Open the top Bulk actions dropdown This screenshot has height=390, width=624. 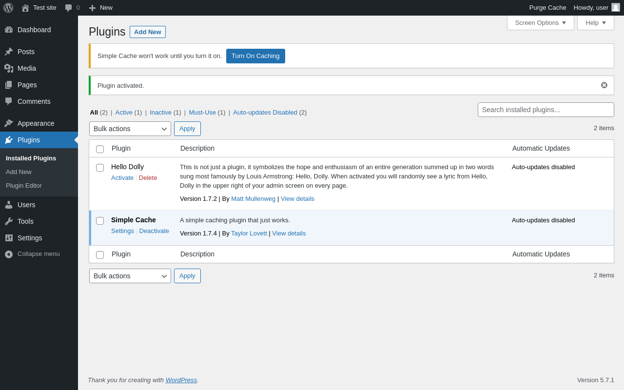130,129
